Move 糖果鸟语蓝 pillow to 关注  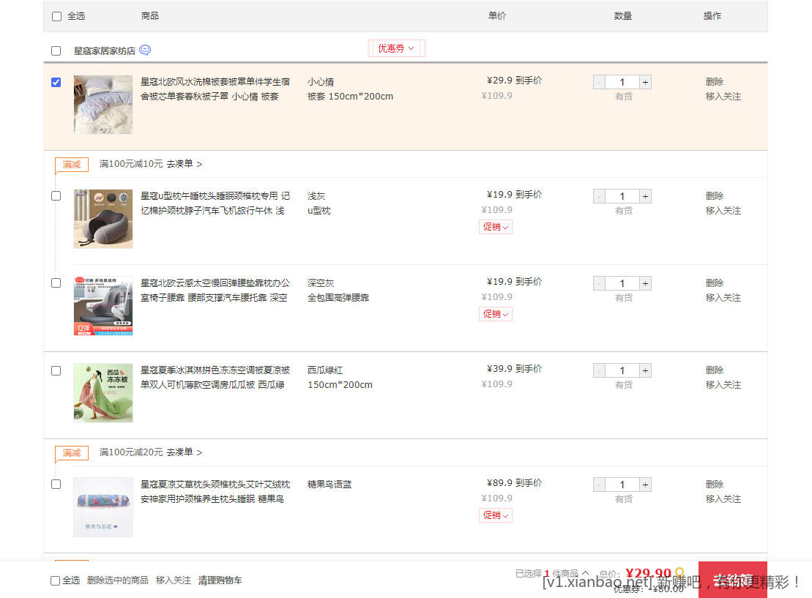723,498
